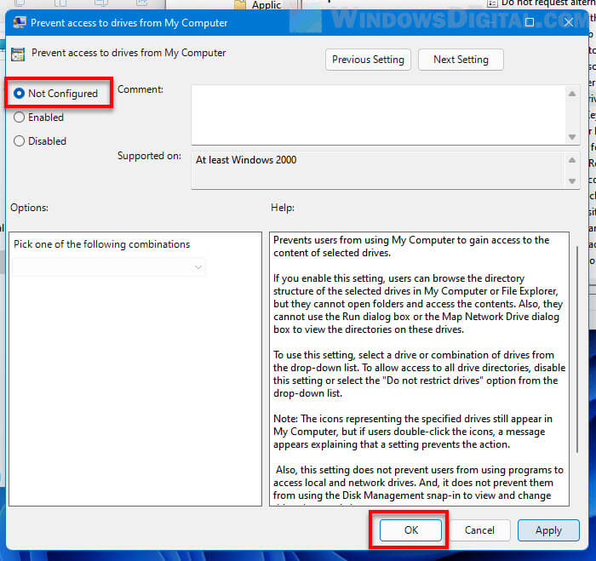596x561 pixels.
Task: Go to Previous Setting
Action: coord(369,60)
